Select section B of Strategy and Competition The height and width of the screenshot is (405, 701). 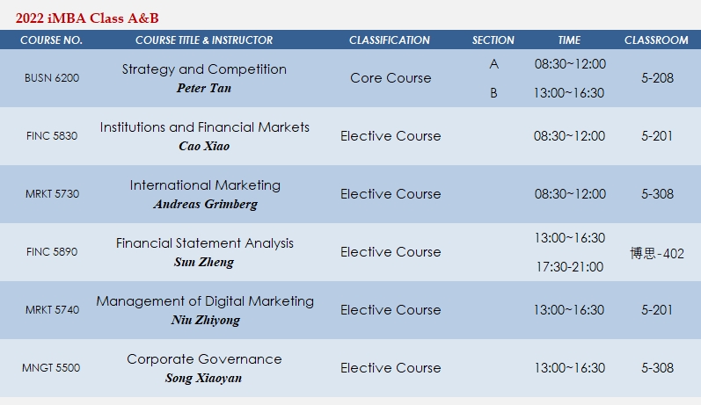493,93
